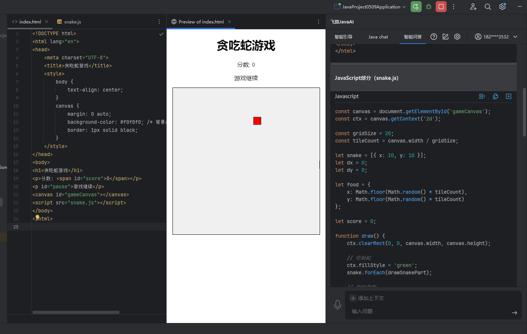Viewport: 527px width, 334px height.
Task: Open the 182****3532 account dropdown
Action: [x=496, y=37]
